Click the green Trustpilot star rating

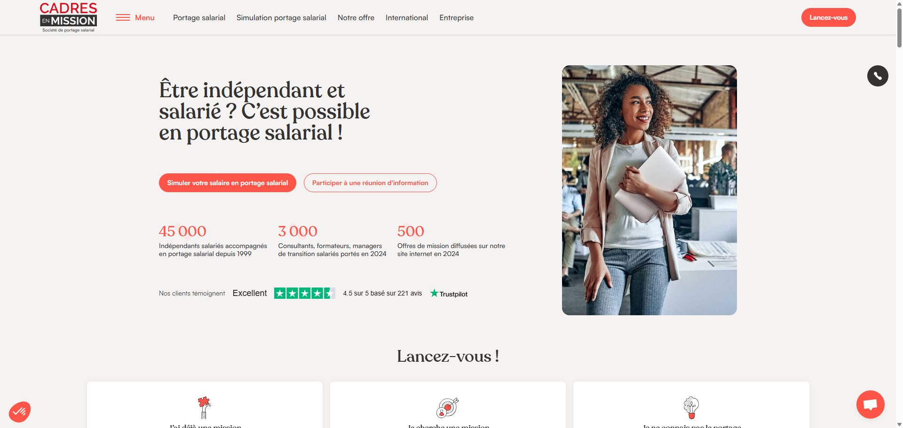pos(305,293)
